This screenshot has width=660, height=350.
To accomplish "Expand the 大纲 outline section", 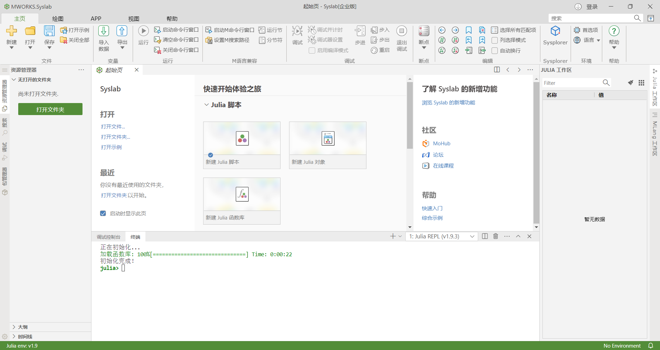I will point(14,327).
